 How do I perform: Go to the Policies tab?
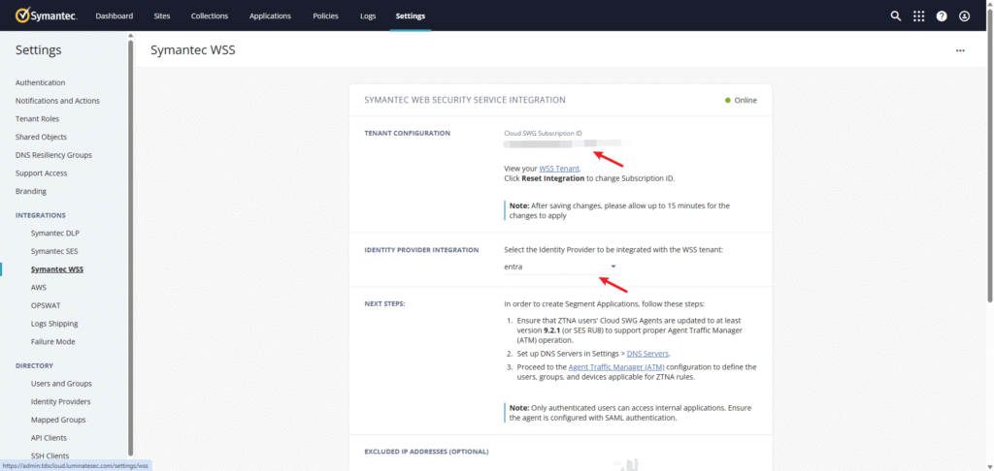pyautogui.click(x=326, y=16)
